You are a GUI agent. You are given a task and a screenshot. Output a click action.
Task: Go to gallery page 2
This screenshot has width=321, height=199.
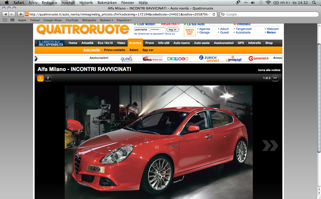pos(48,78)
